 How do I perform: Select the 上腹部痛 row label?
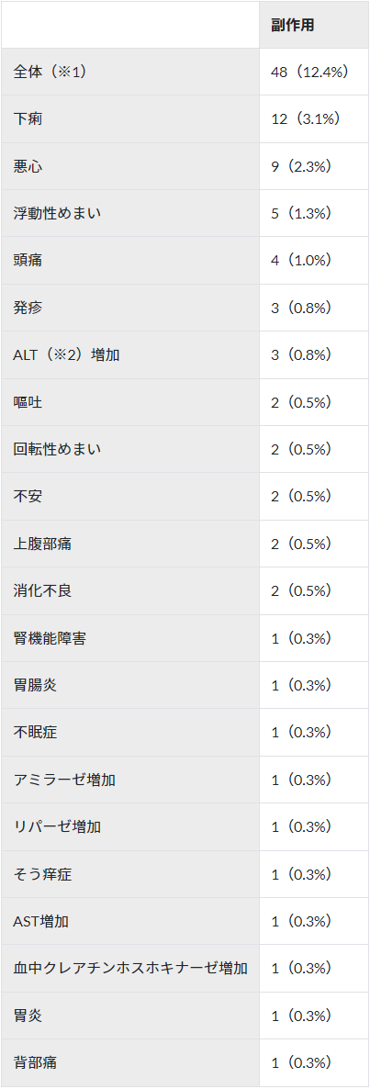pyautogui.click(x=41, y=544)
